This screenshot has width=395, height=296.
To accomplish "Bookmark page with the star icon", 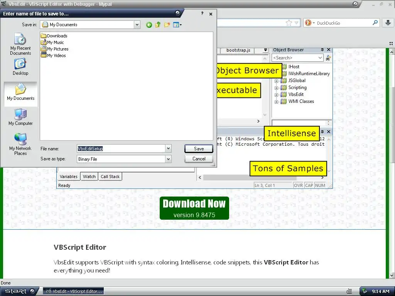I will pyautogui.click(x=289, y=23).
